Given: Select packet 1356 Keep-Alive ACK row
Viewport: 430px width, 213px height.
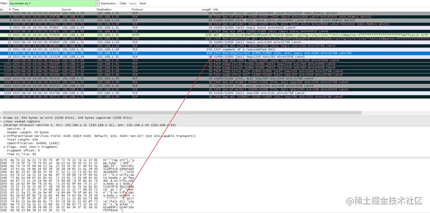Looking at the screenshot, I should click(x=215, y=75).
